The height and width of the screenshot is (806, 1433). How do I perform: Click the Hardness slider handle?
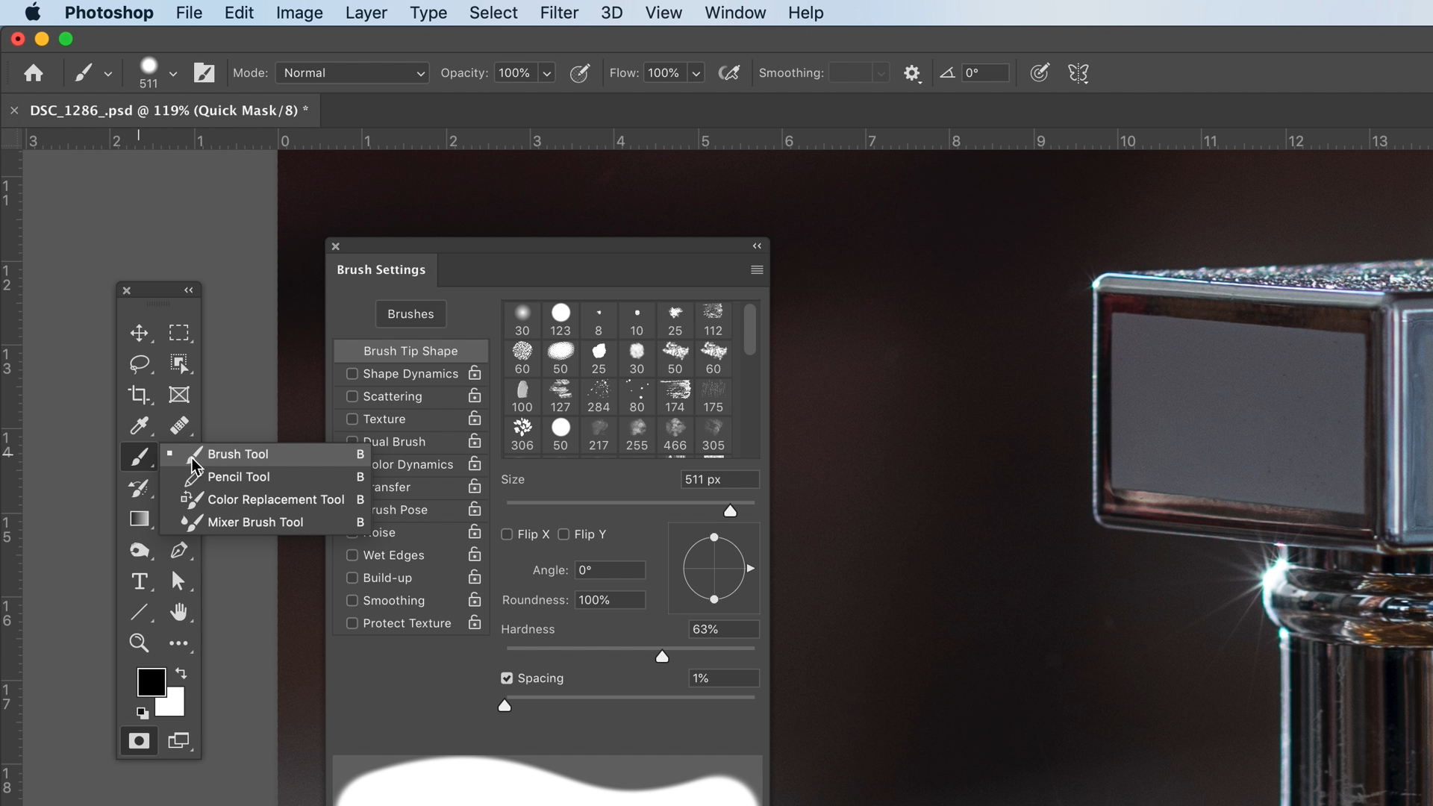[x=662, y=657]
